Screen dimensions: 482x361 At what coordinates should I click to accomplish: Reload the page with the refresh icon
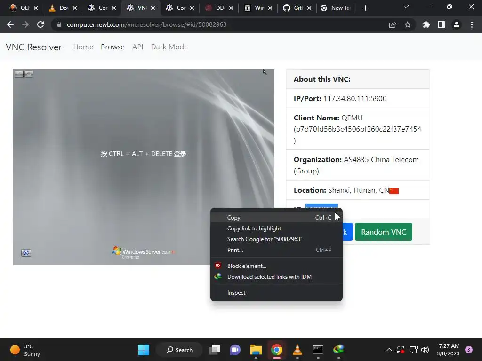pyautogui.click(x=40, y=24)
